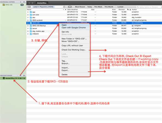162x123 pixels.
Task: Click the lock column header icon
Action: coord(130,10)
